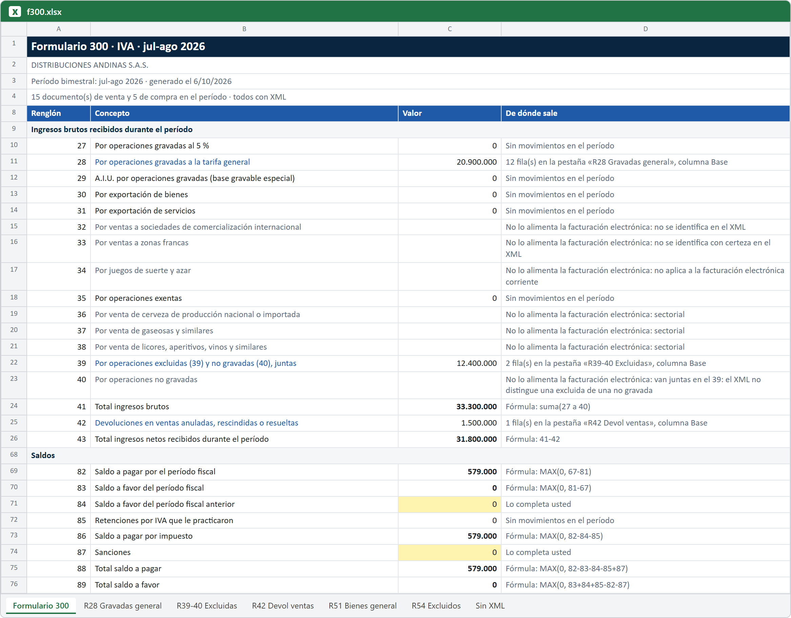Click the 'De dónde sale' heading cell
This screenshot has height=618, width=791.
[645, 113]
